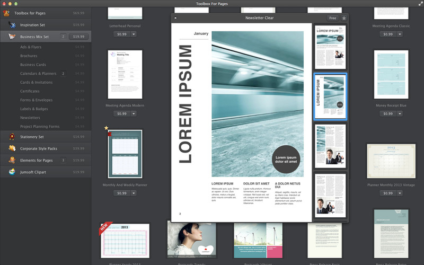The image size is (424, 265).
Task: Show first page thumbnail of Newsletter Clear
Action: [x=330, y=47]
